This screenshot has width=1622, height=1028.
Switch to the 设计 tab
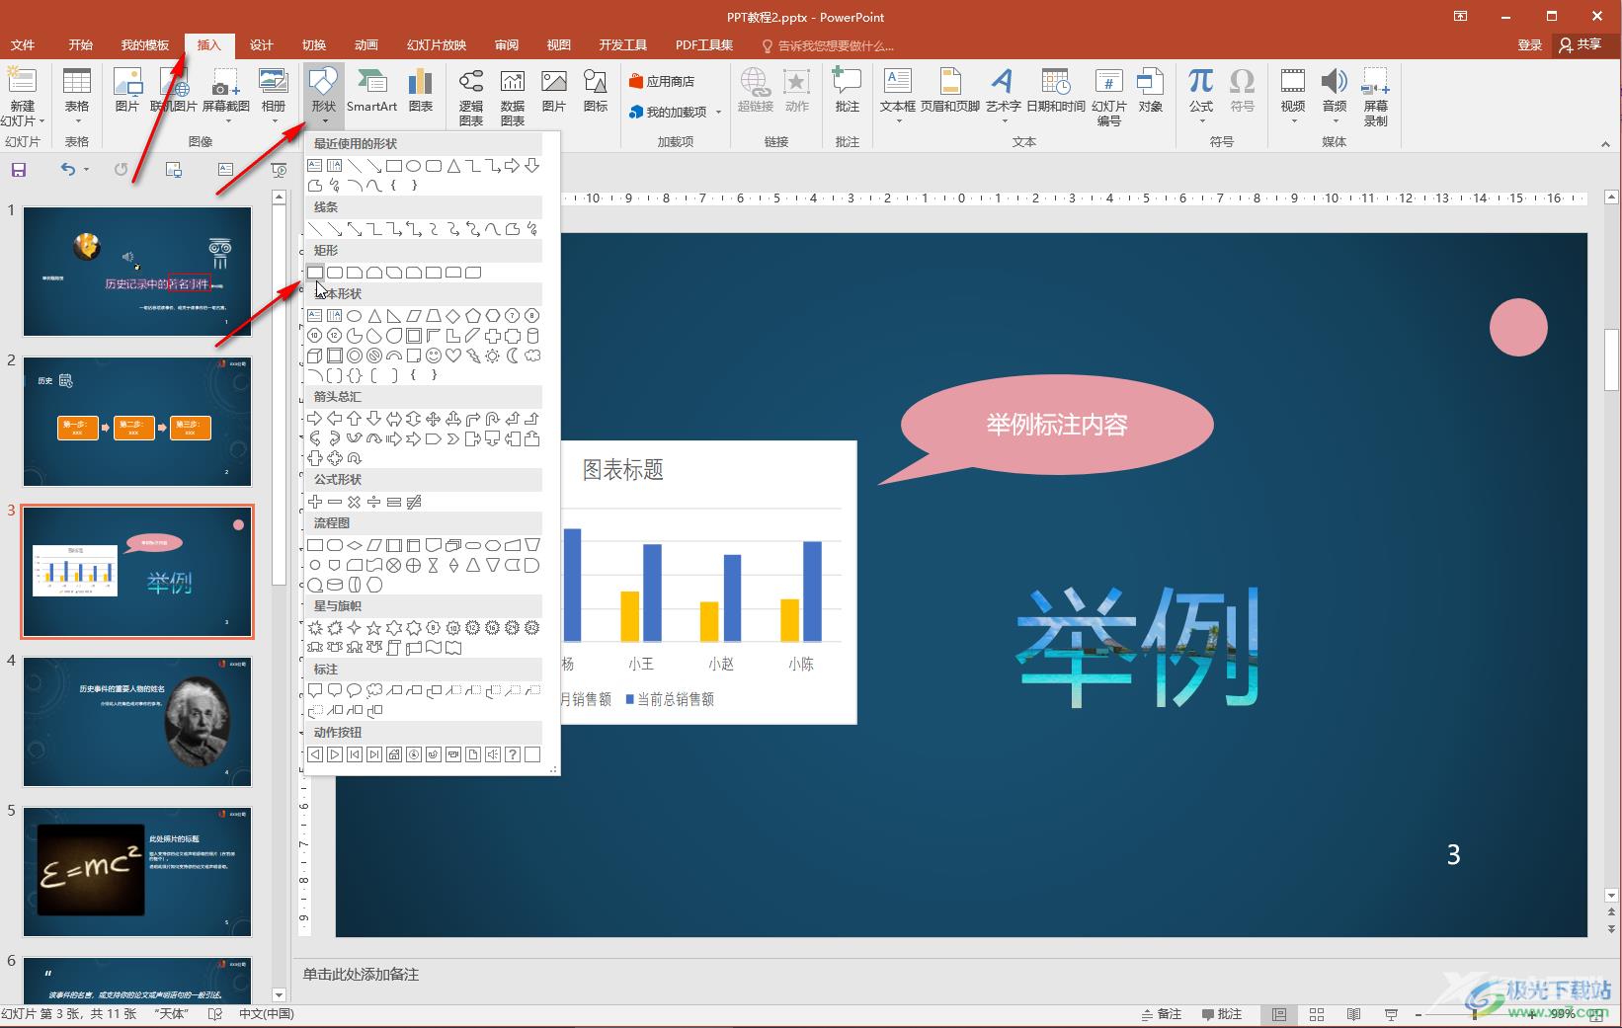[261, 45]
